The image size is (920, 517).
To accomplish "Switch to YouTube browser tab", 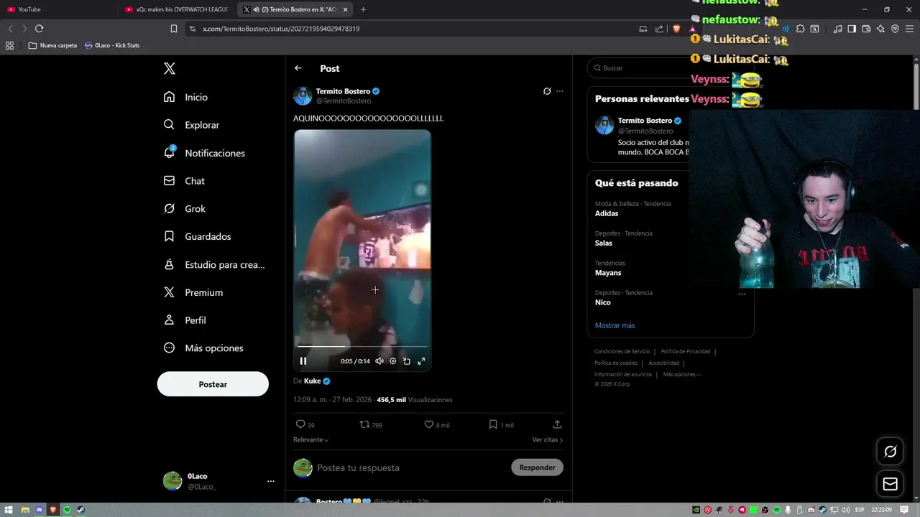I will [57, 9].
